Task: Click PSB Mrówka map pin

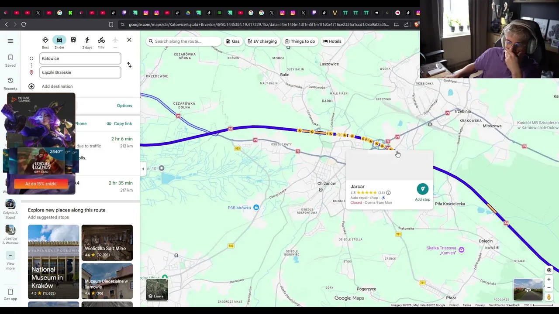Action: [x=256, y=208]
